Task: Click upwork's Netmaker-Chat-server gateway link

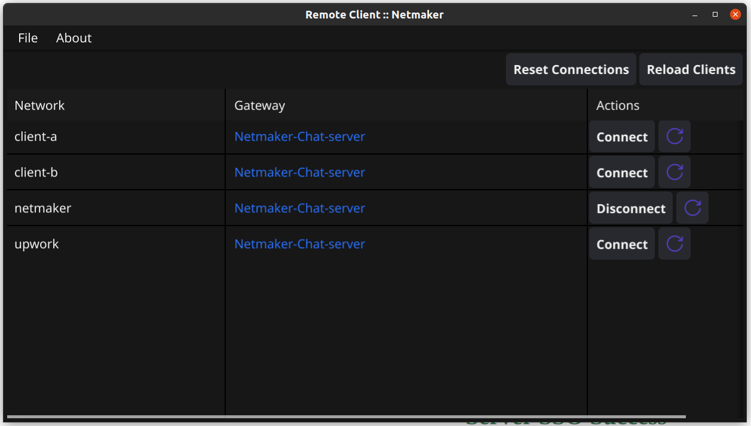Action: 299,244
